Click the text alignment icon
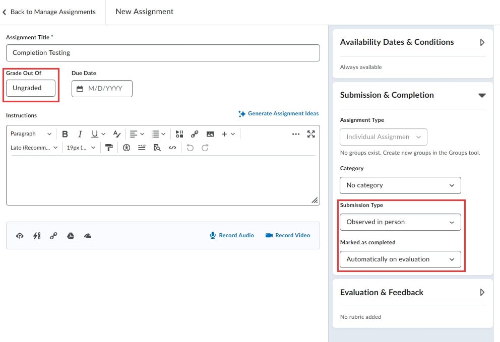This screenshot has height=342, width=500. coord(133,134)
